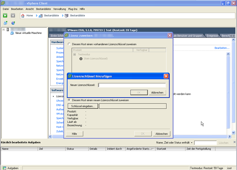Collapse the Testmodus group in license list

(x=75, y=55)
